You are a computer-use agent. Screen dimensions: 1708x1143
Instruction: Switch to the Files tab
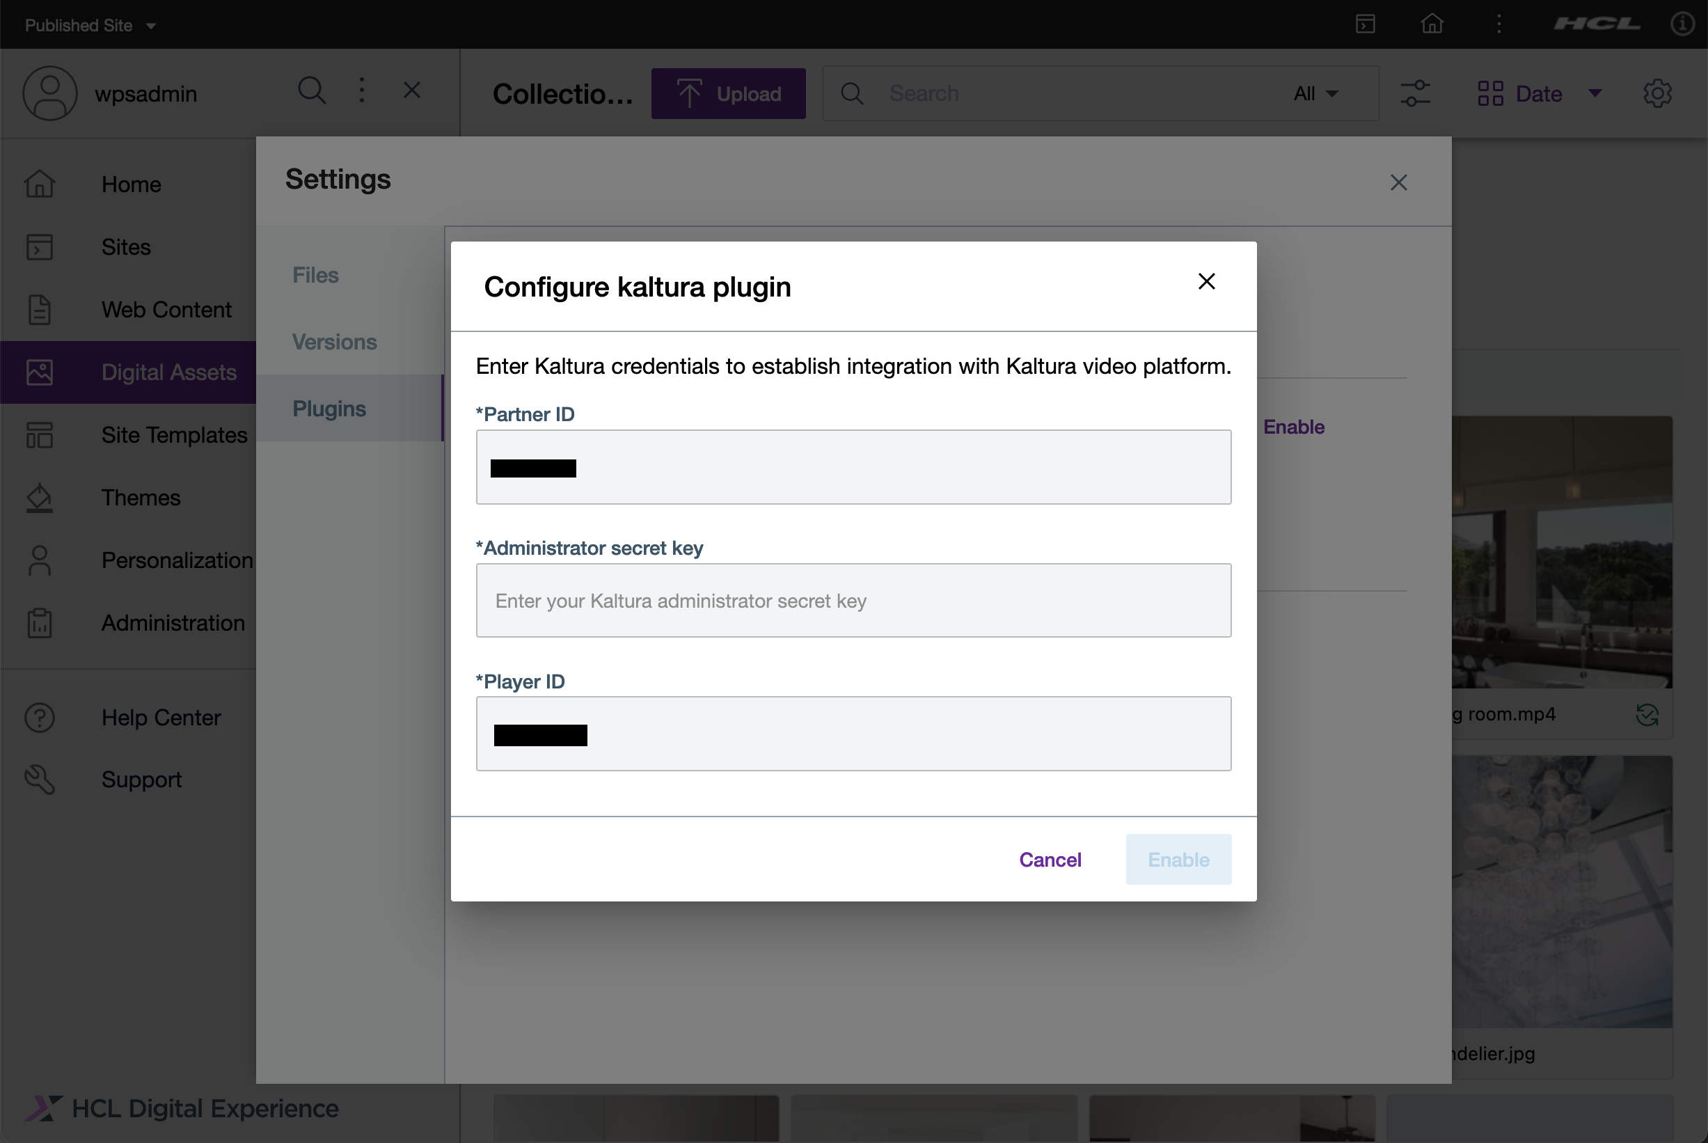click(x=315, y=275)
